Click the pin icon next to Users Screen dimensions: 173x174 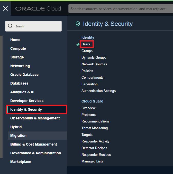click(78, 45)
